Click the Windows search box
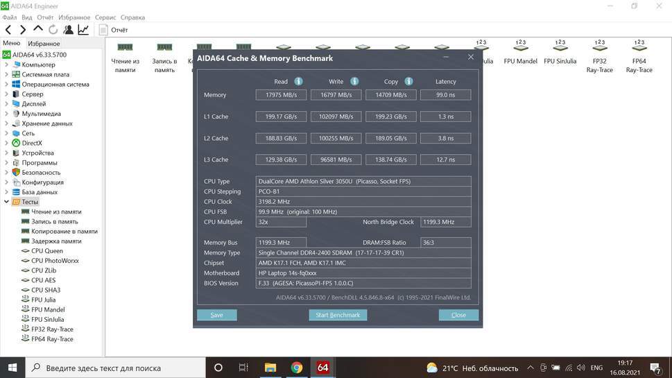Screen dimensions: 672x378 (x=114, y=368)
